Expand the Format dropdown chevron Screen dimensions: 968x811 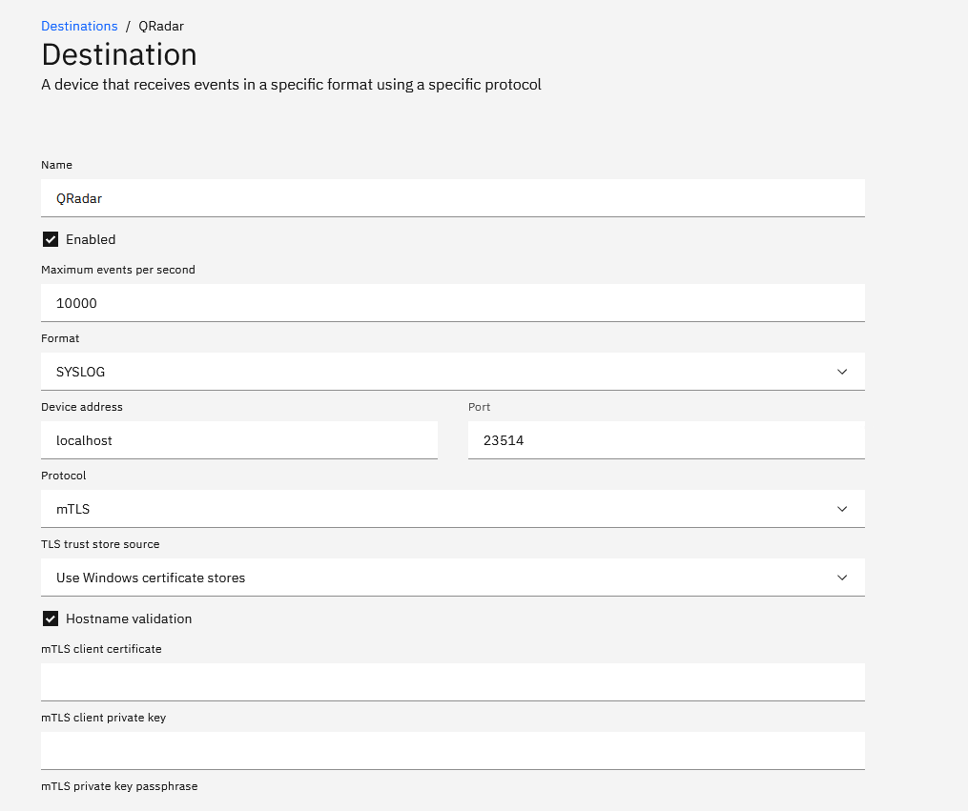[x=842, y=372]
